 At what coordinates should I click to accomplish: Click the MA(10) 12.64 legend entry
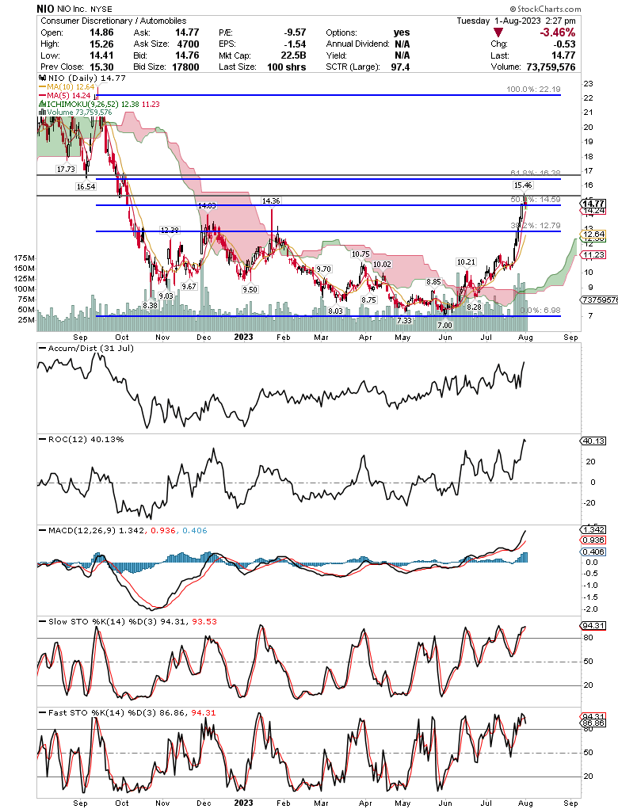(x=68, y=86)
